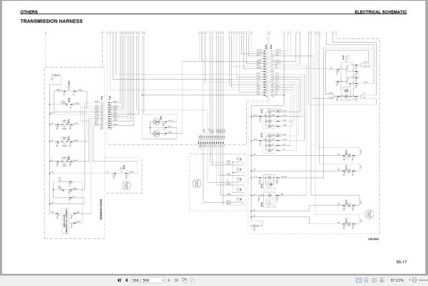This screenshot has height=286, width=428.
Task: Open the zoom percentage dropdown
Action: coord(409,280)
